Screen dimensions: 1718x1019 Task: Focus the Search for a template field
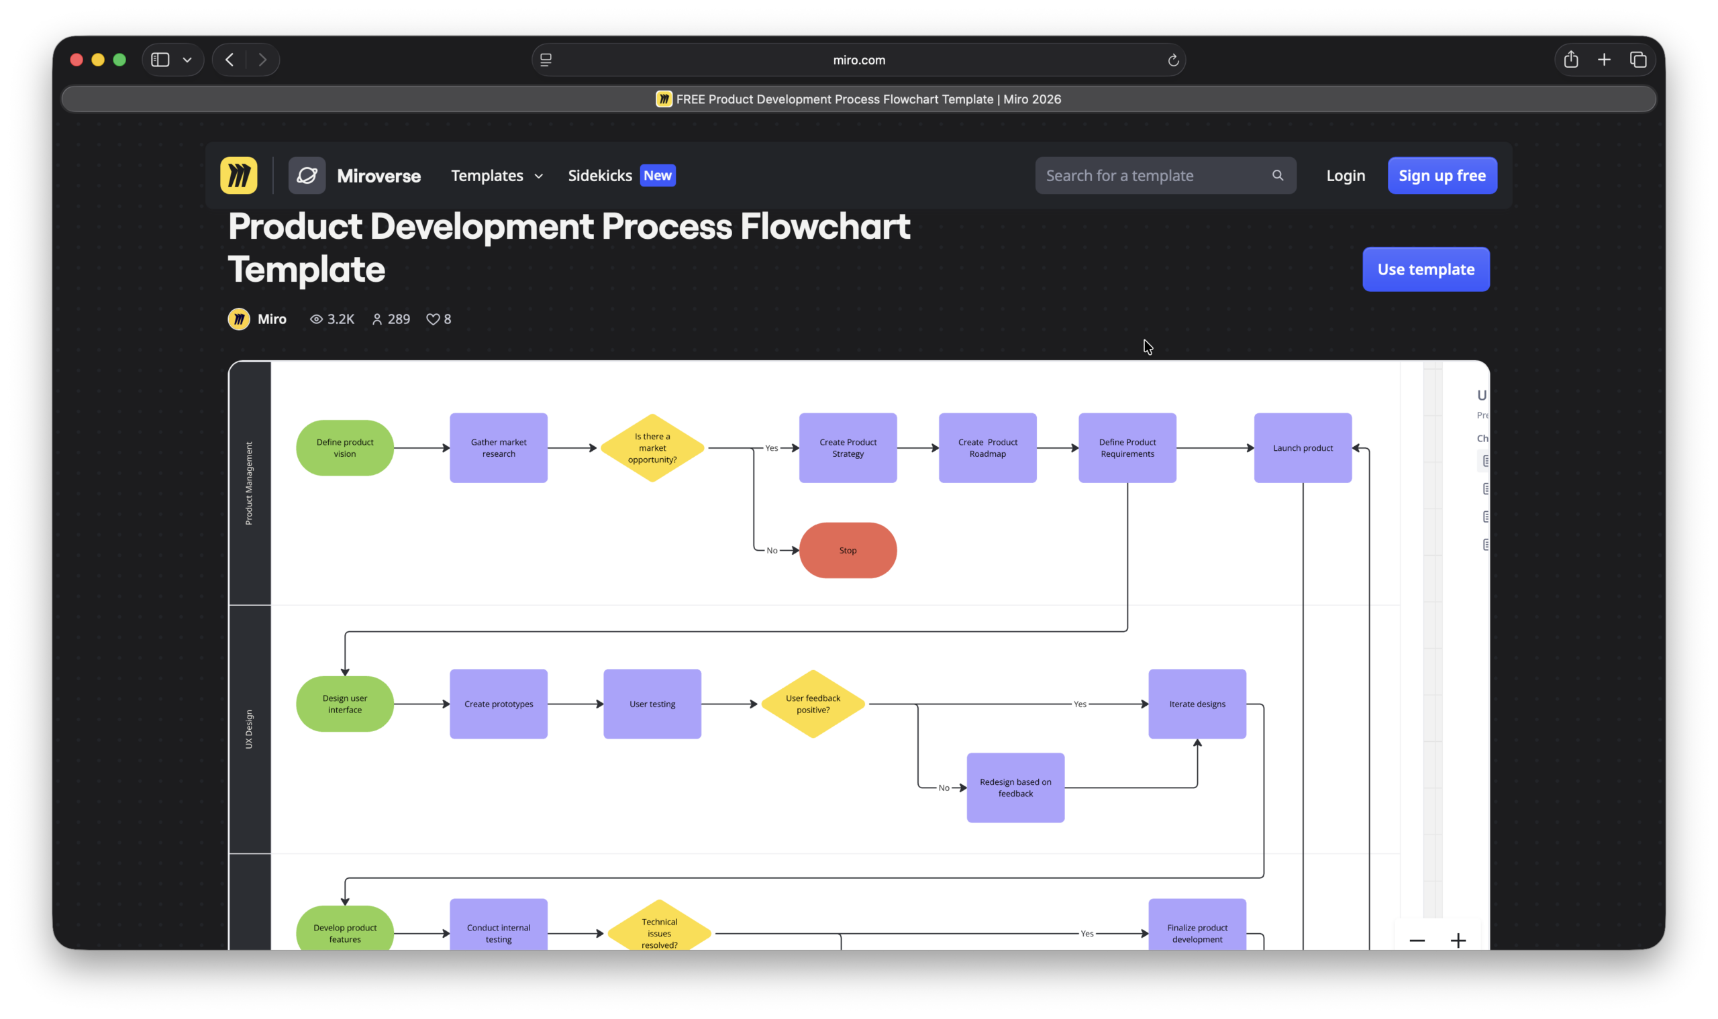(1165, 176)
